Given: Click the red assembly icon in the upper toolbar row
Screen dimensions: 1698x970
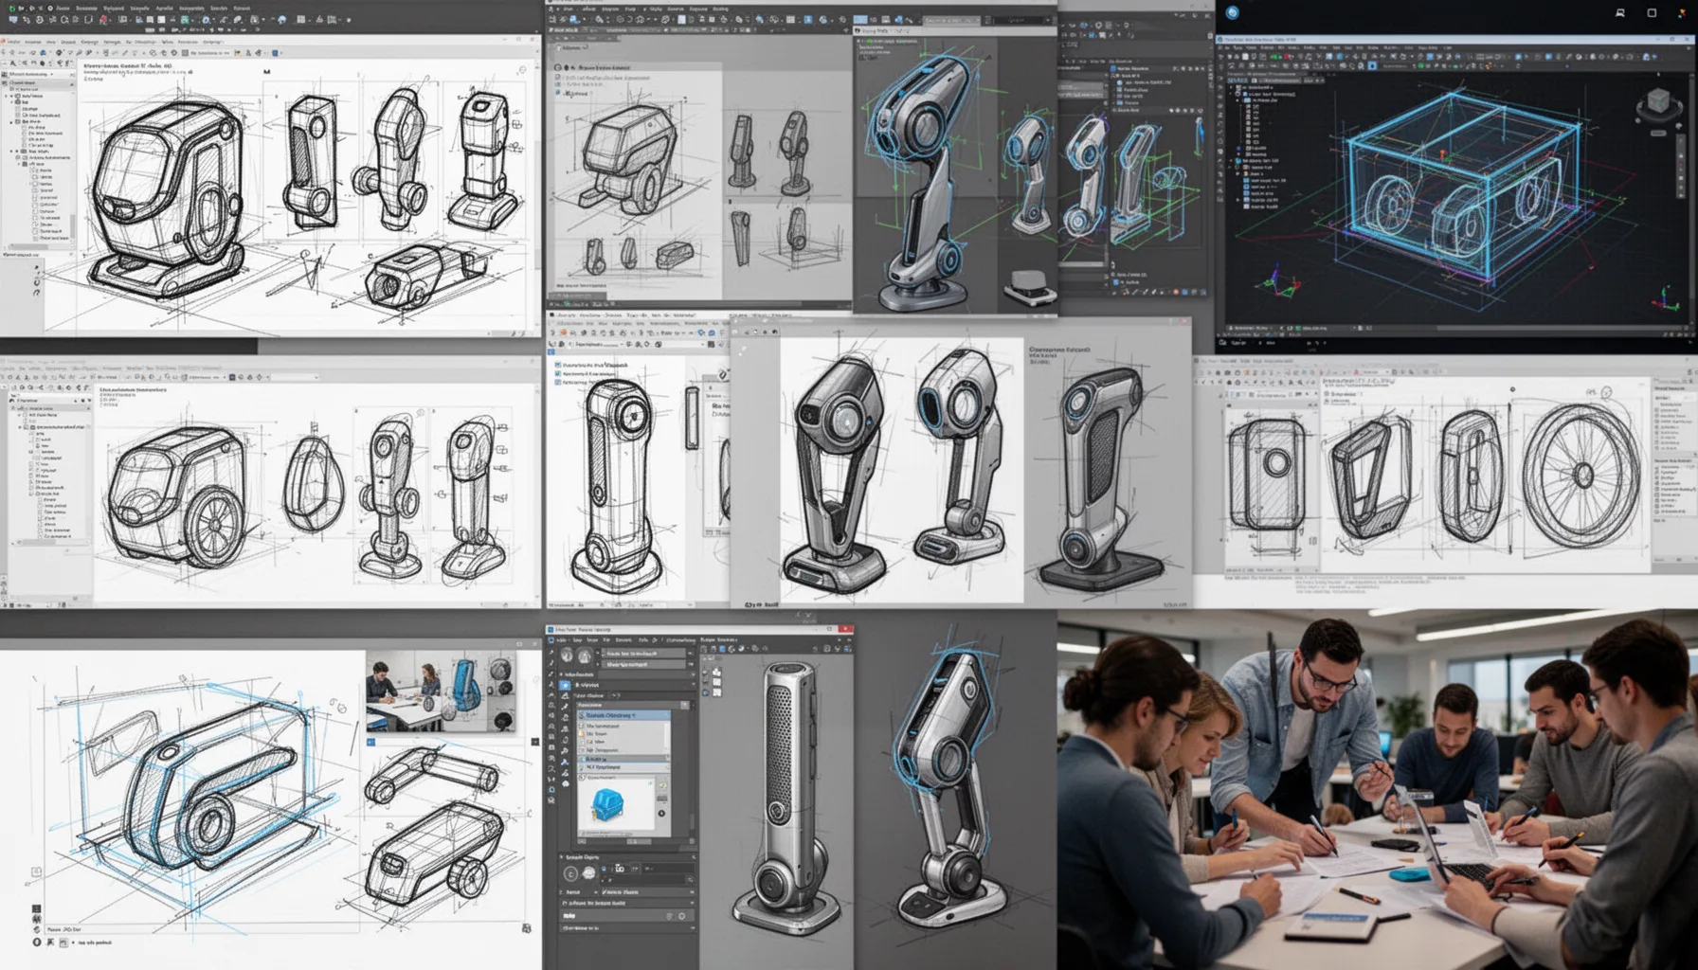Looking at the screenshot, I should pyautogui.click(x=103, y=19).
